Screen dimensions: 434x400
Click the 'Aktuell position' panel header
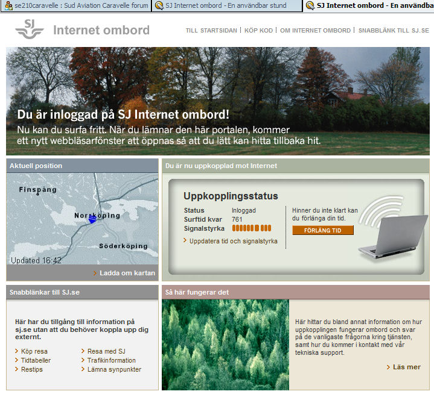(82, 166)
